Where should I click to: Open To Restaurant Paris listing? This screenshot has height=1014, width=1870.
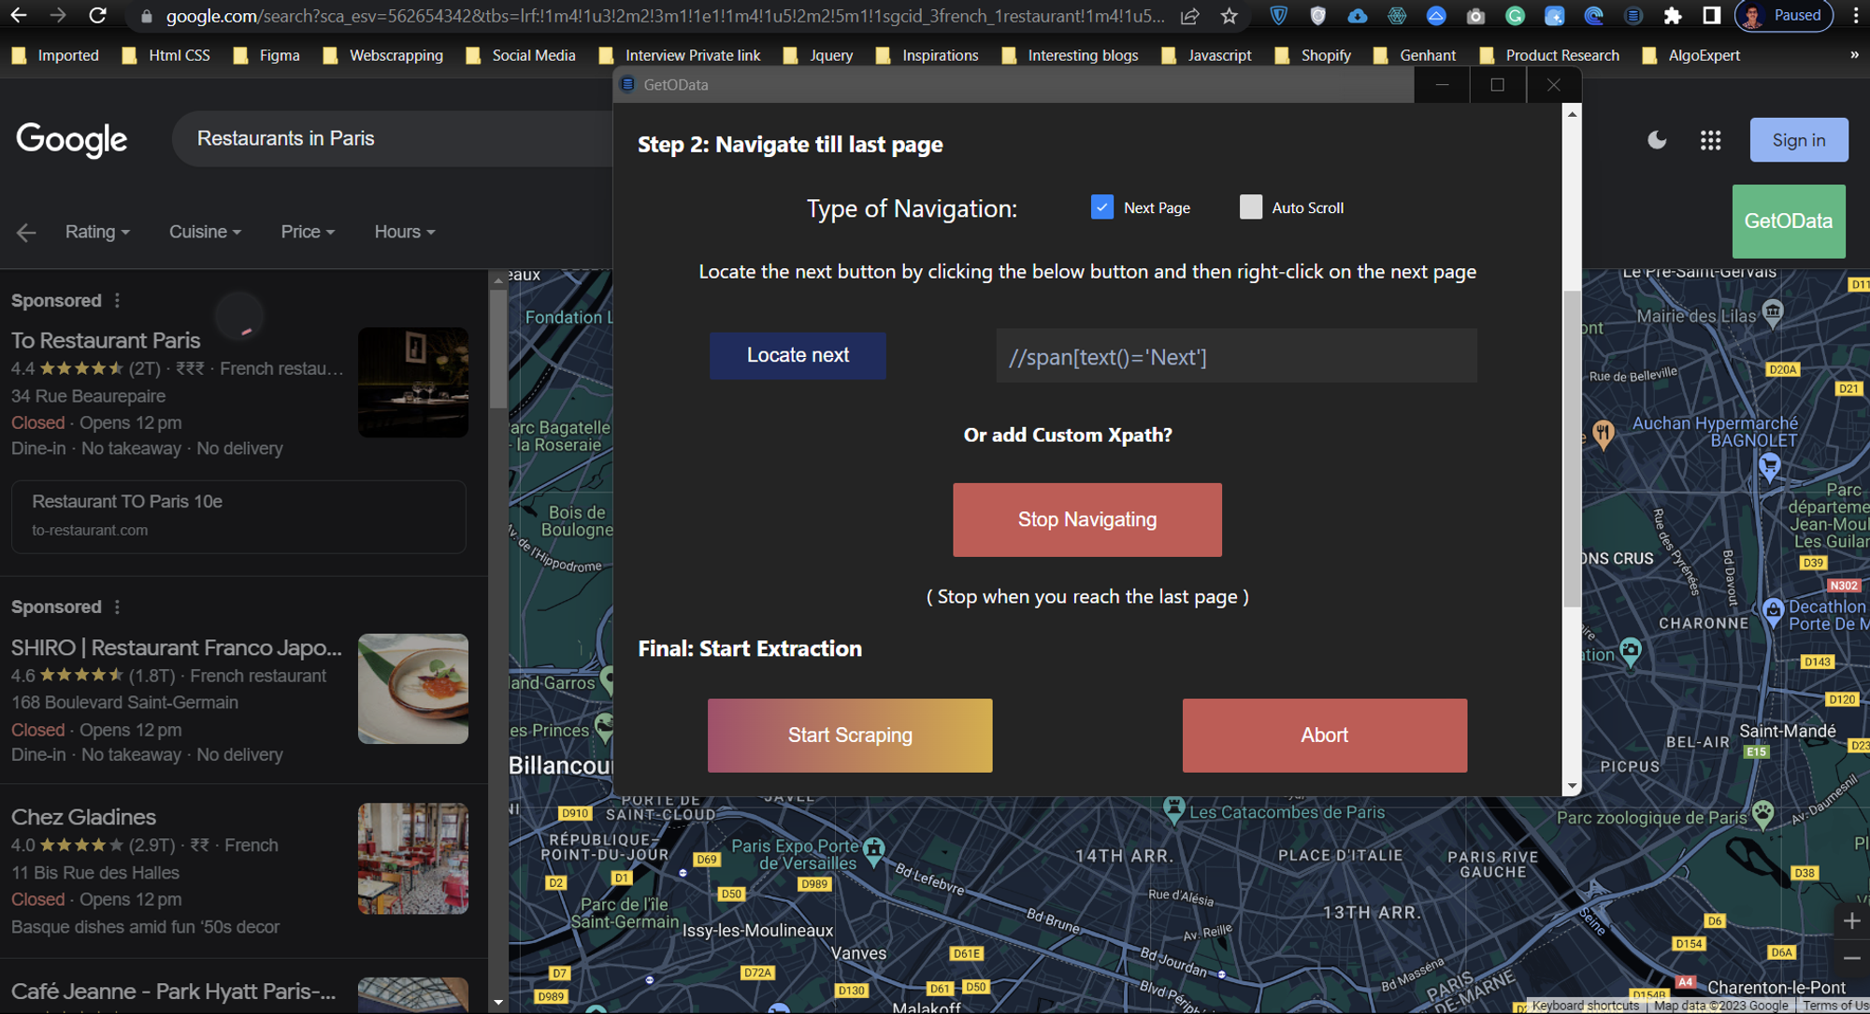(106, 341)
